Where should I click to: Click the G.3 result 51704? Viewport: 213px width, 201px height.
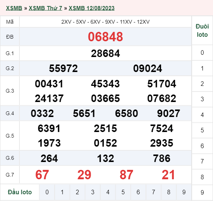(x=162, y=84)
